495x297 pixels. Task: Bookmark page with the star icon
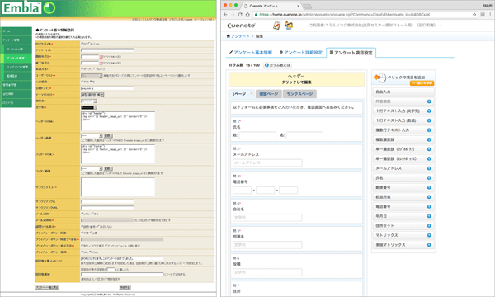[474, 15]
